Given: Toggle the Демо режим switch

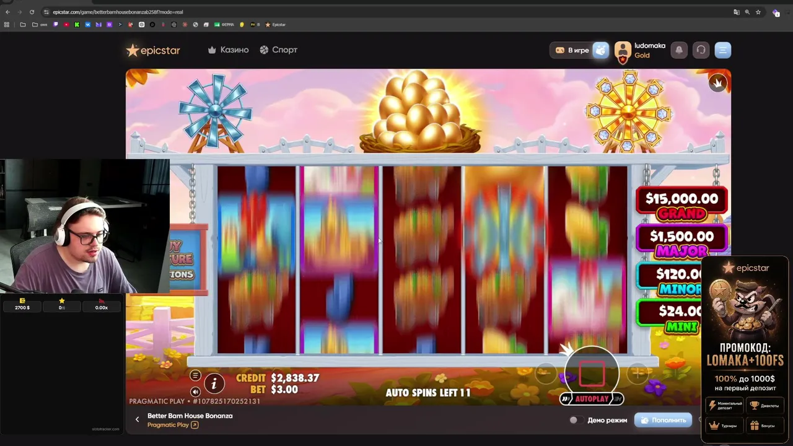Looking at the screenshot, I should [x=576, y=420].
